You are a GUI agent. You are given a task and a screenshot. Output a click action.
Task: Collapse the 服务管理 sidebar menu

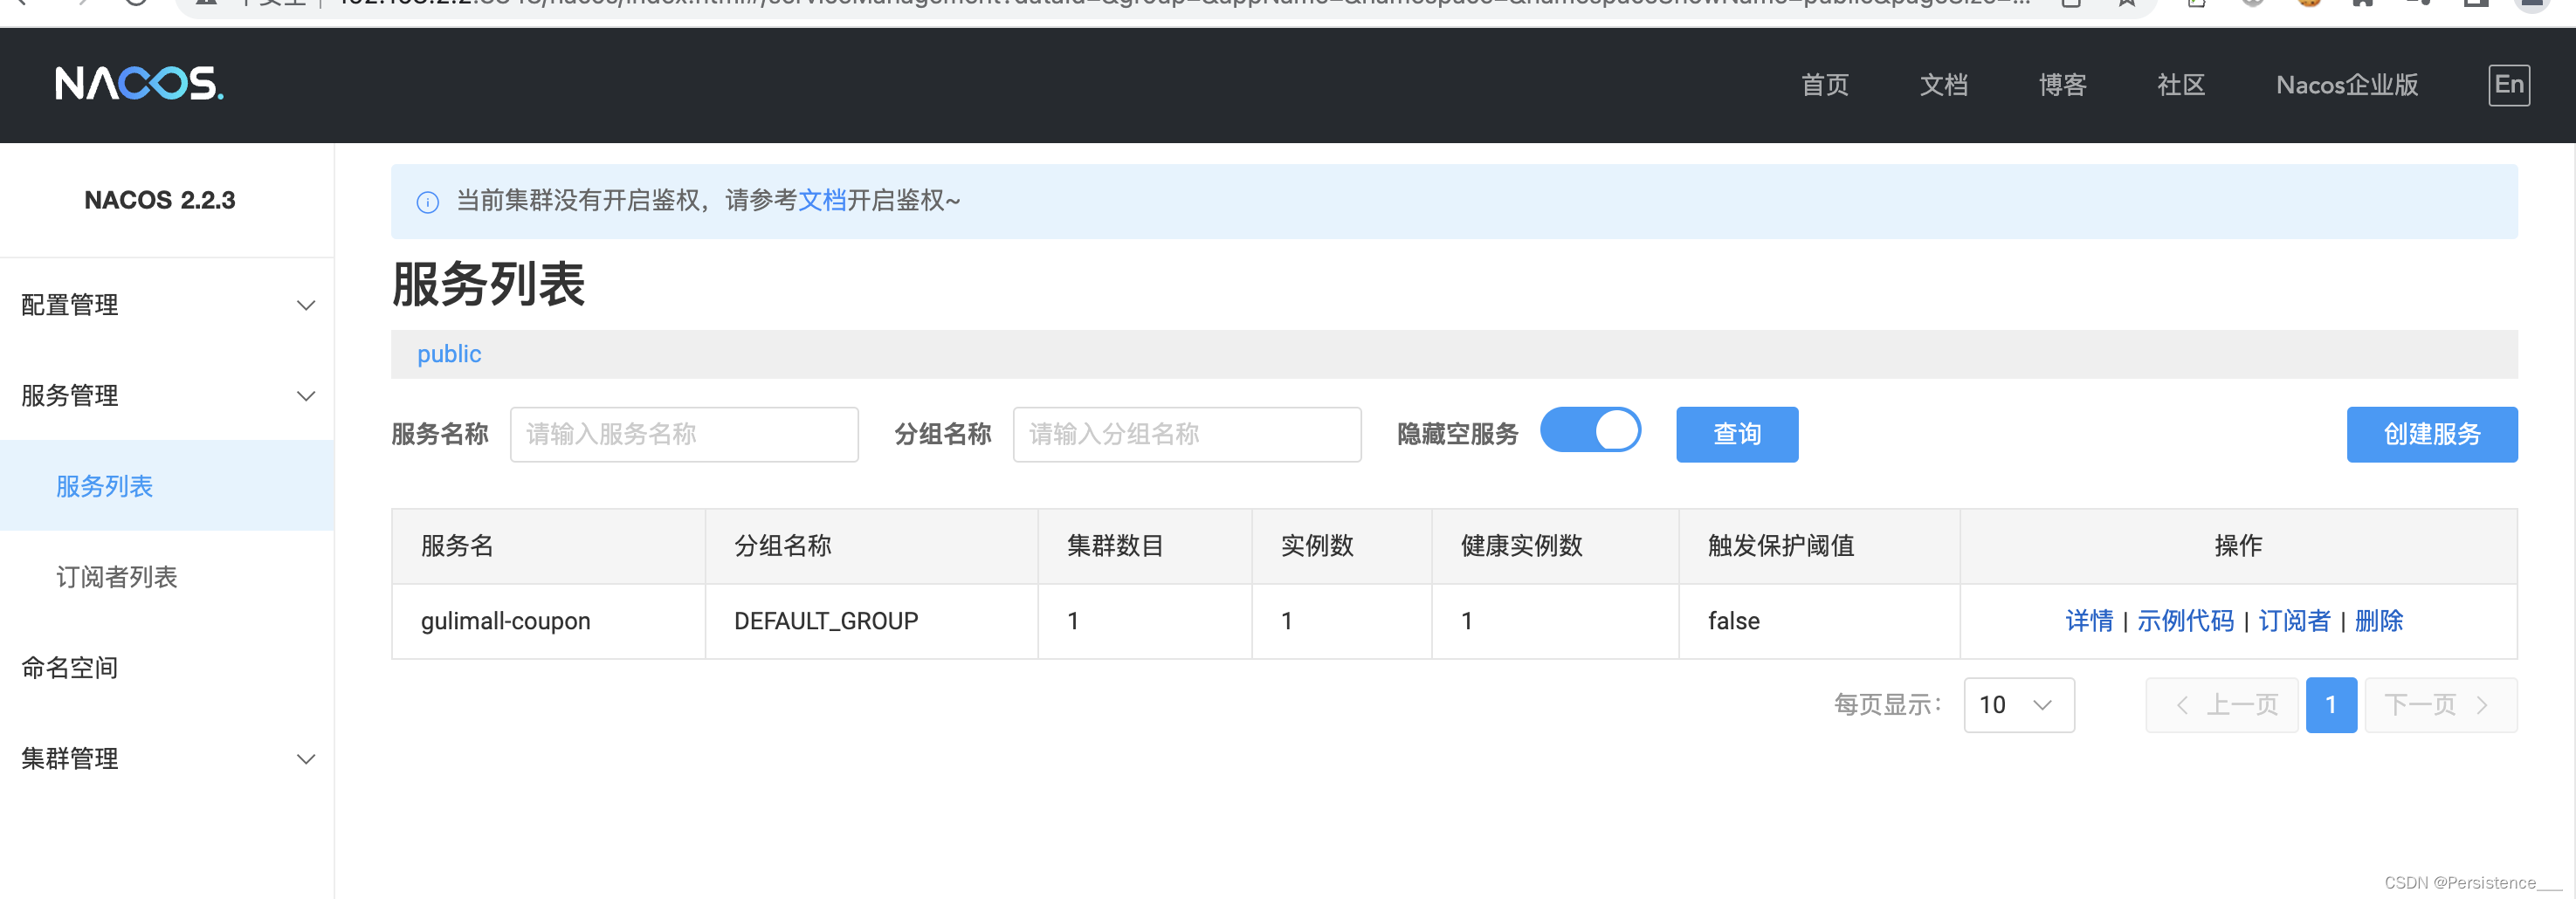click(x=167, y=396)
